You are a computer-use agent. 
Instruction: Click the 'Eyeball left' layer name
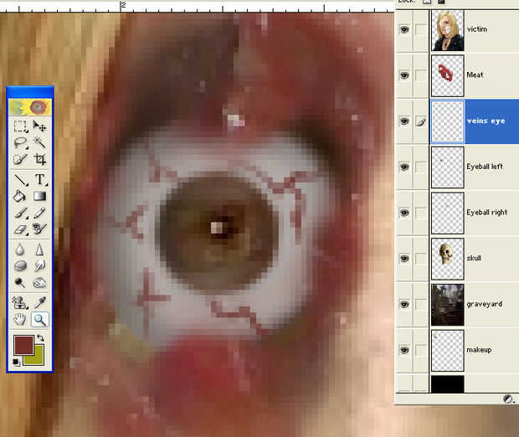[x=485, y=167]
